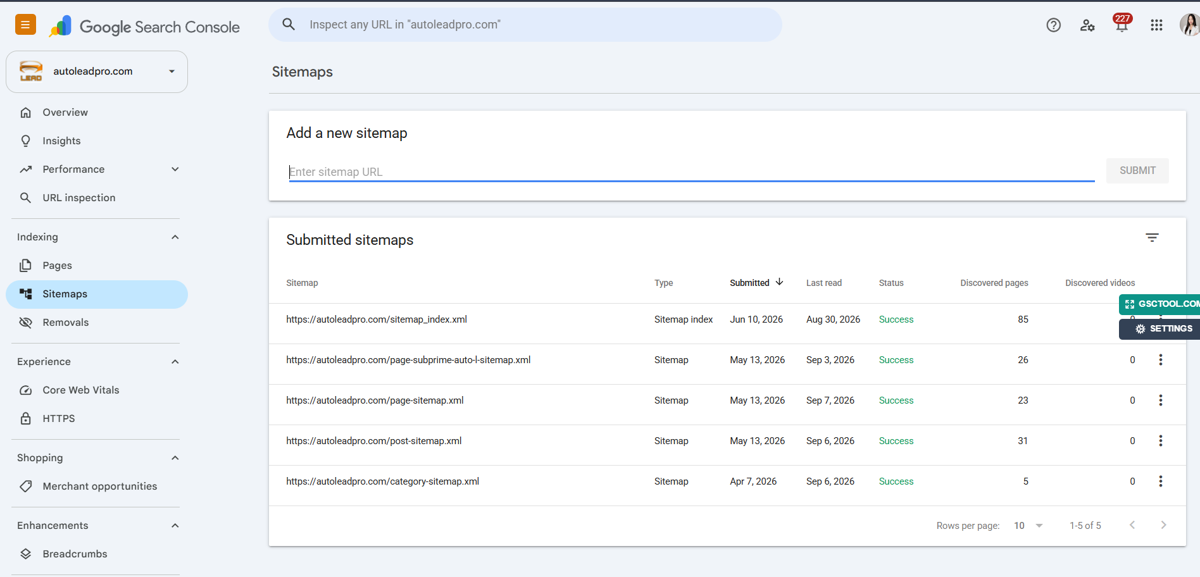Click the Submitted sort arrow
Image resolution: width=1200 pixels, height=577 pixels.
779,282
